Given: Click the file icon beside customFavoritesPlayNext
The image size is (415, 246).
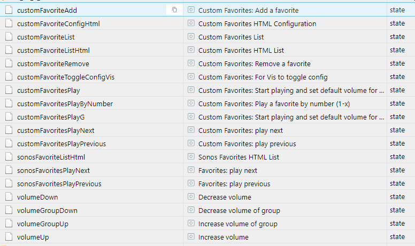Looking at the screenshot, I should point(8,130).
